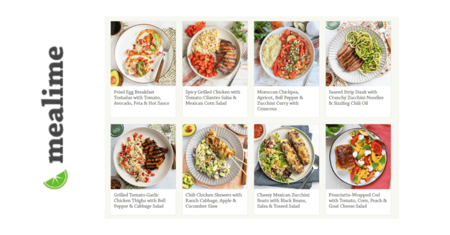Open the Fried Egg Breakfast Tostadas photo

143,53
